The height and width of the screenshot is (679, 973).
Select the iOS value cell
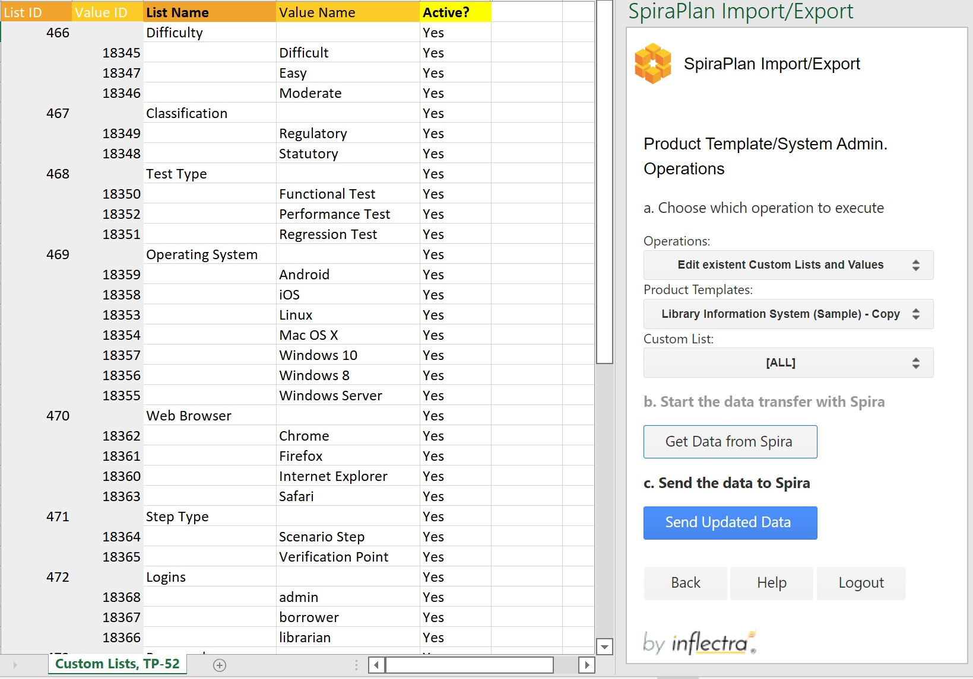[348, 295]
